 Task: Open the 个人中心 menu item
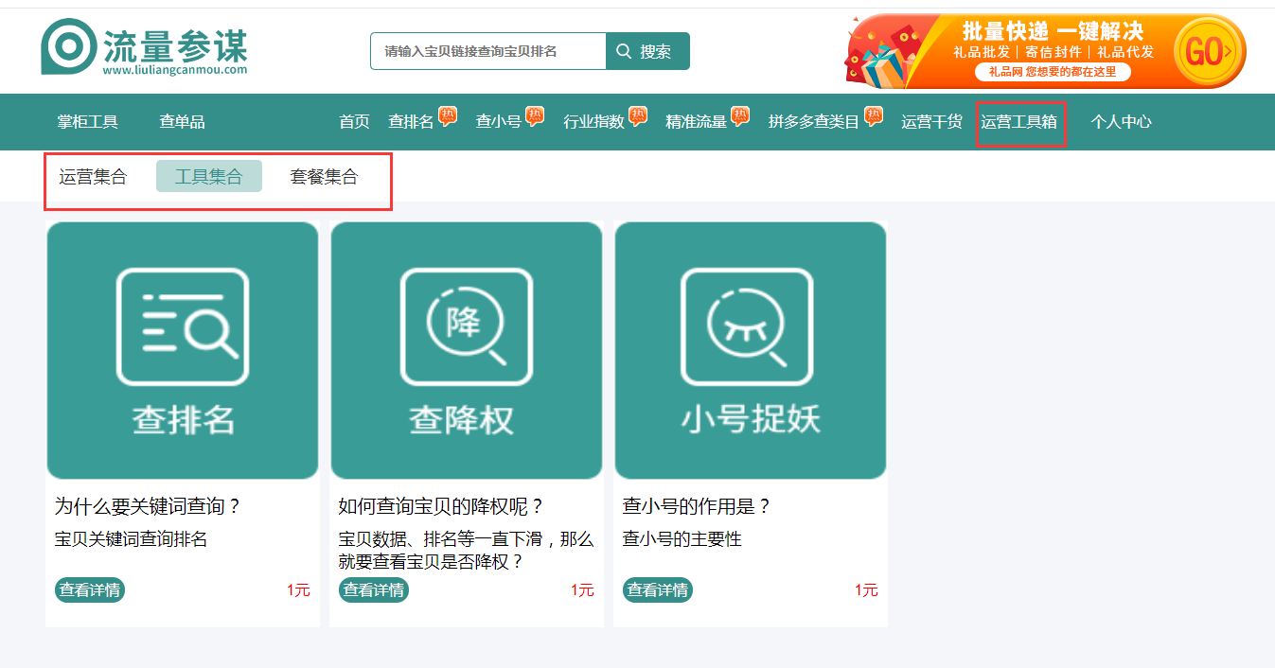click(x=1120, y=121)
